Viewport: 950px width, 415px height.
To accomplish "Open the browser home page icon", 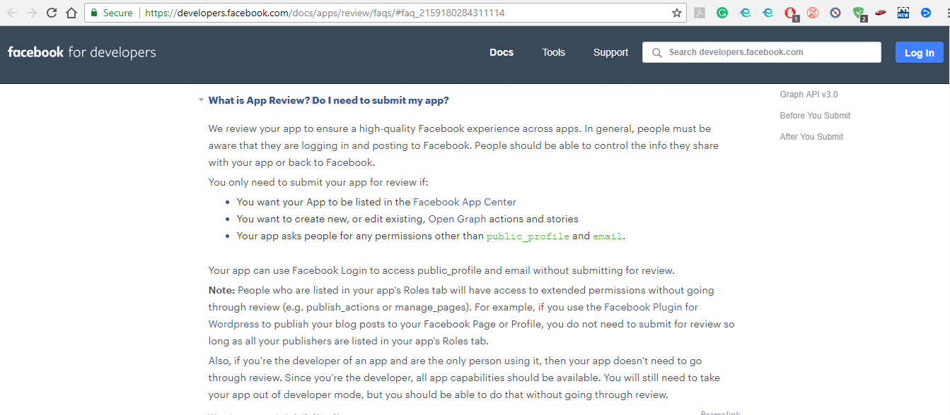I will pos(71,13).
